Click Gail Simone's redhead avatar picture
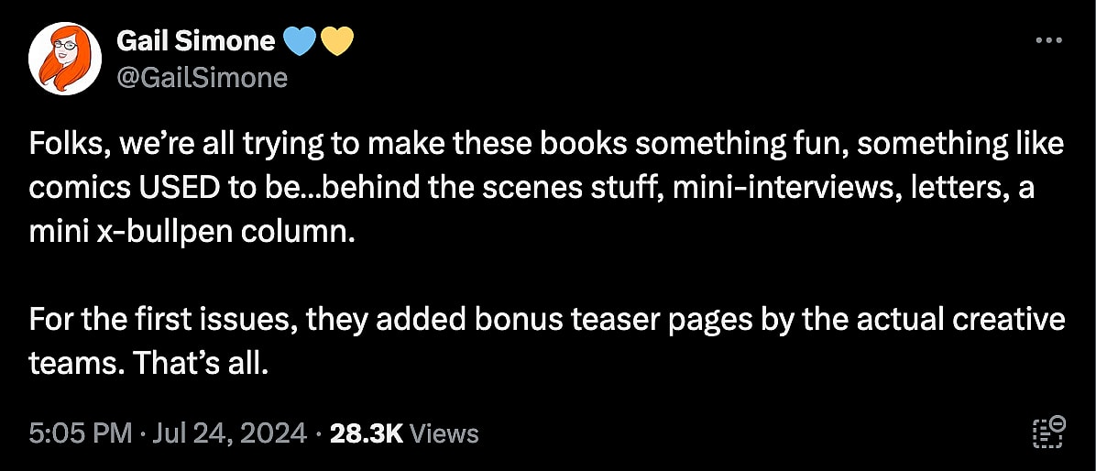 pyautogui.click(x=64, y=59)
